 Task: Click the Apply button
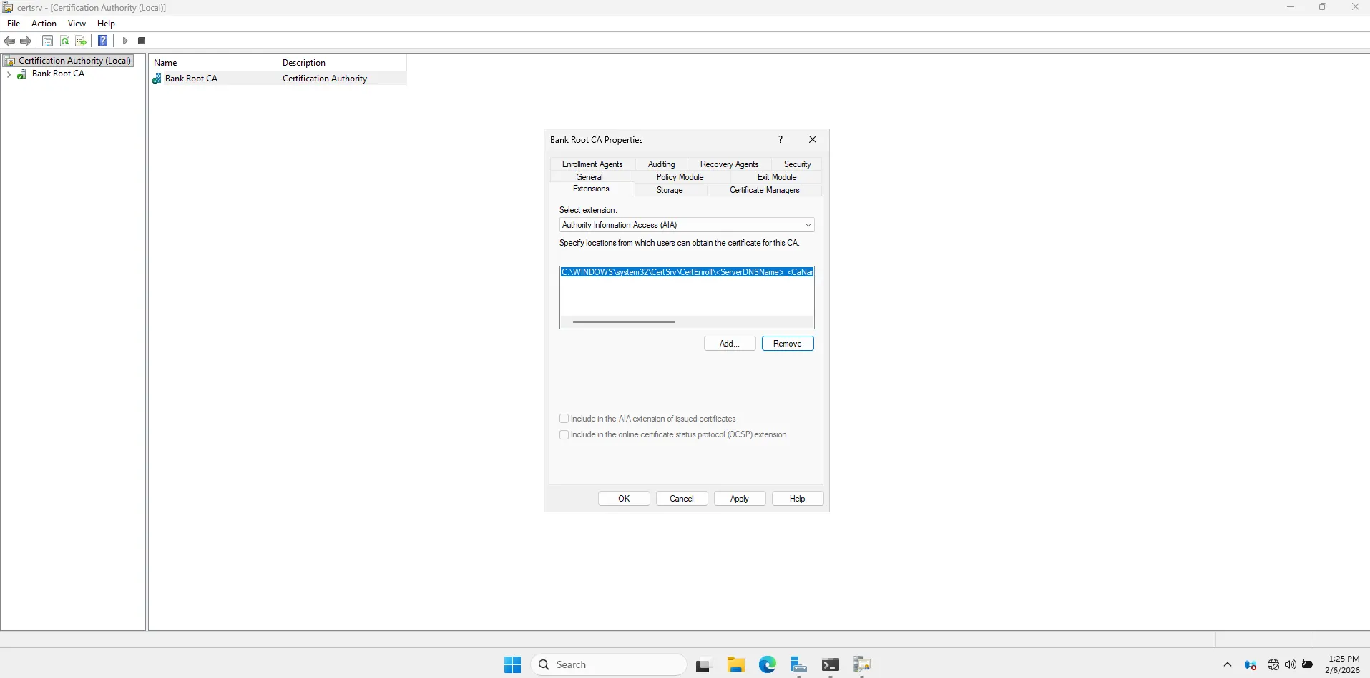[740, 499]
